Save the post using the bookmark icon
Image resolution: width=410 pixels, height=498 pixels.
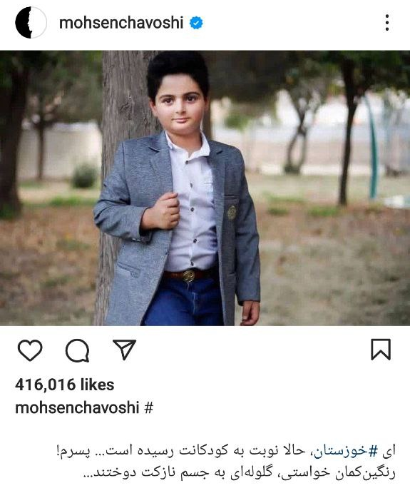381,350
